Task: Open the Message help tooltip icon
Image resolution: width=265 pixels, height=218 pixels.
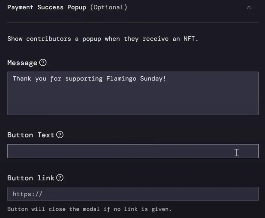Action: tap(43, 63)
